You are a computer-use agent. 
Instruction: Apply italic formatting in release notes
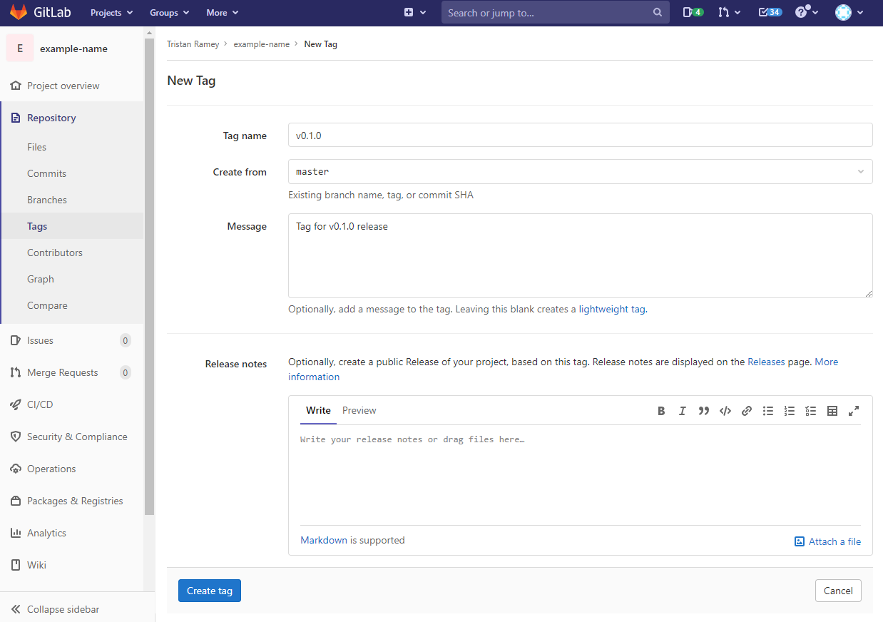(x=683, y=411)
